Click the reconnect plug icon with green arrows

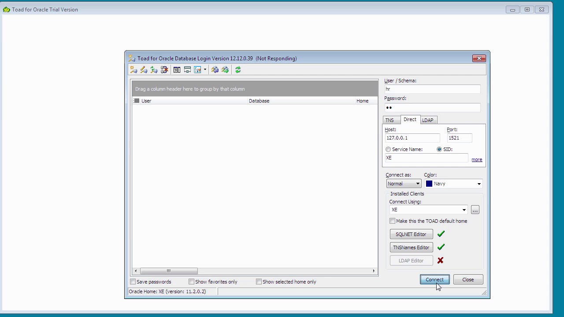click(x=154, y=70)
